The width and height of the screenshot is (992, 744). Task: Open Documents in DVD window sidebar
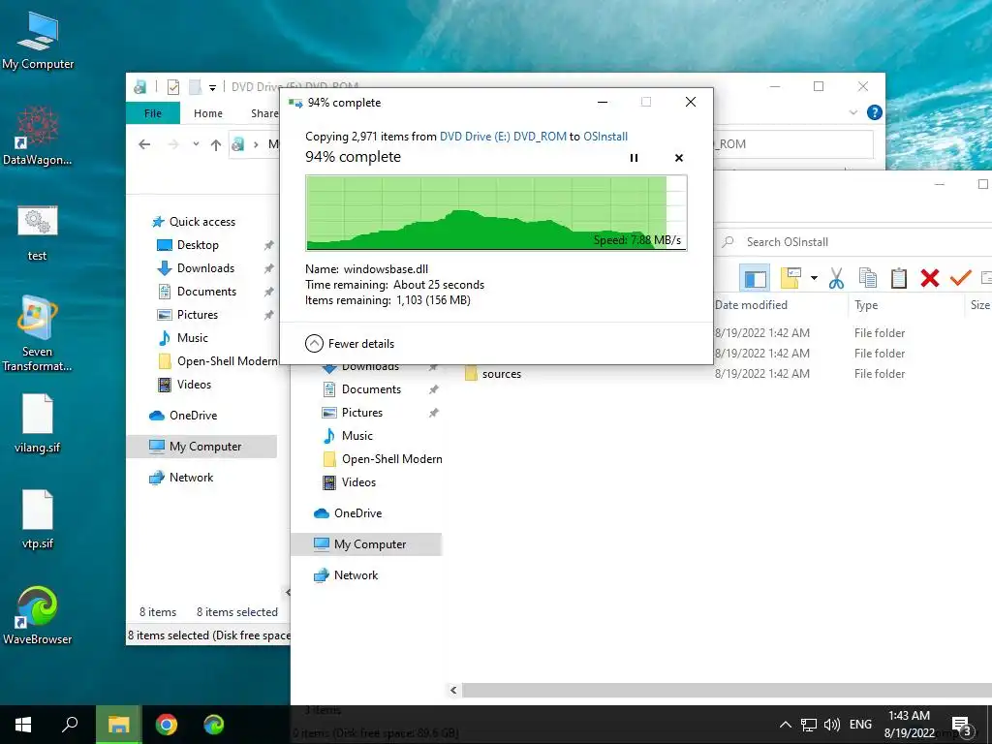(197, 292)
